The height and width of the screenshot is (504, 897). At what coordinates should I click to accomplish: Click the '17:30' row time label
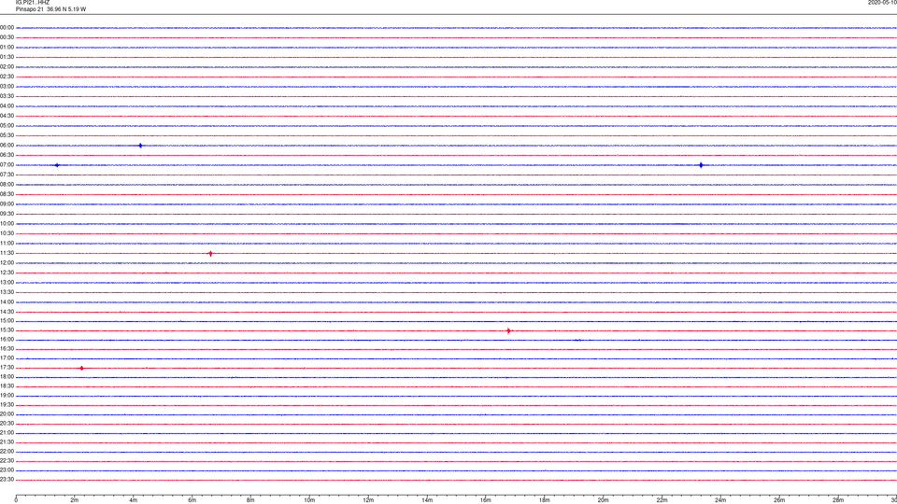pyautogui.click(x=7, y=368)
